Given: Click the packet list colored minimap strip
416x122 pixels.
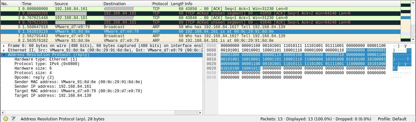Looking at the screenshot, I should point(405,21).
